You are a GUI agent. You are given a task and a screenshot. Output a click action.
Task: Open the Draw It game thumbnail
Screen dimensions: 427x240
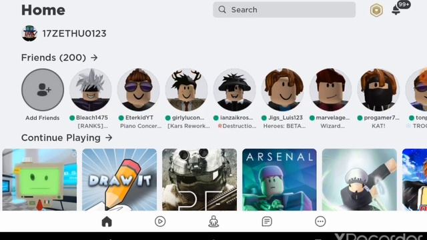click(119, 179)
